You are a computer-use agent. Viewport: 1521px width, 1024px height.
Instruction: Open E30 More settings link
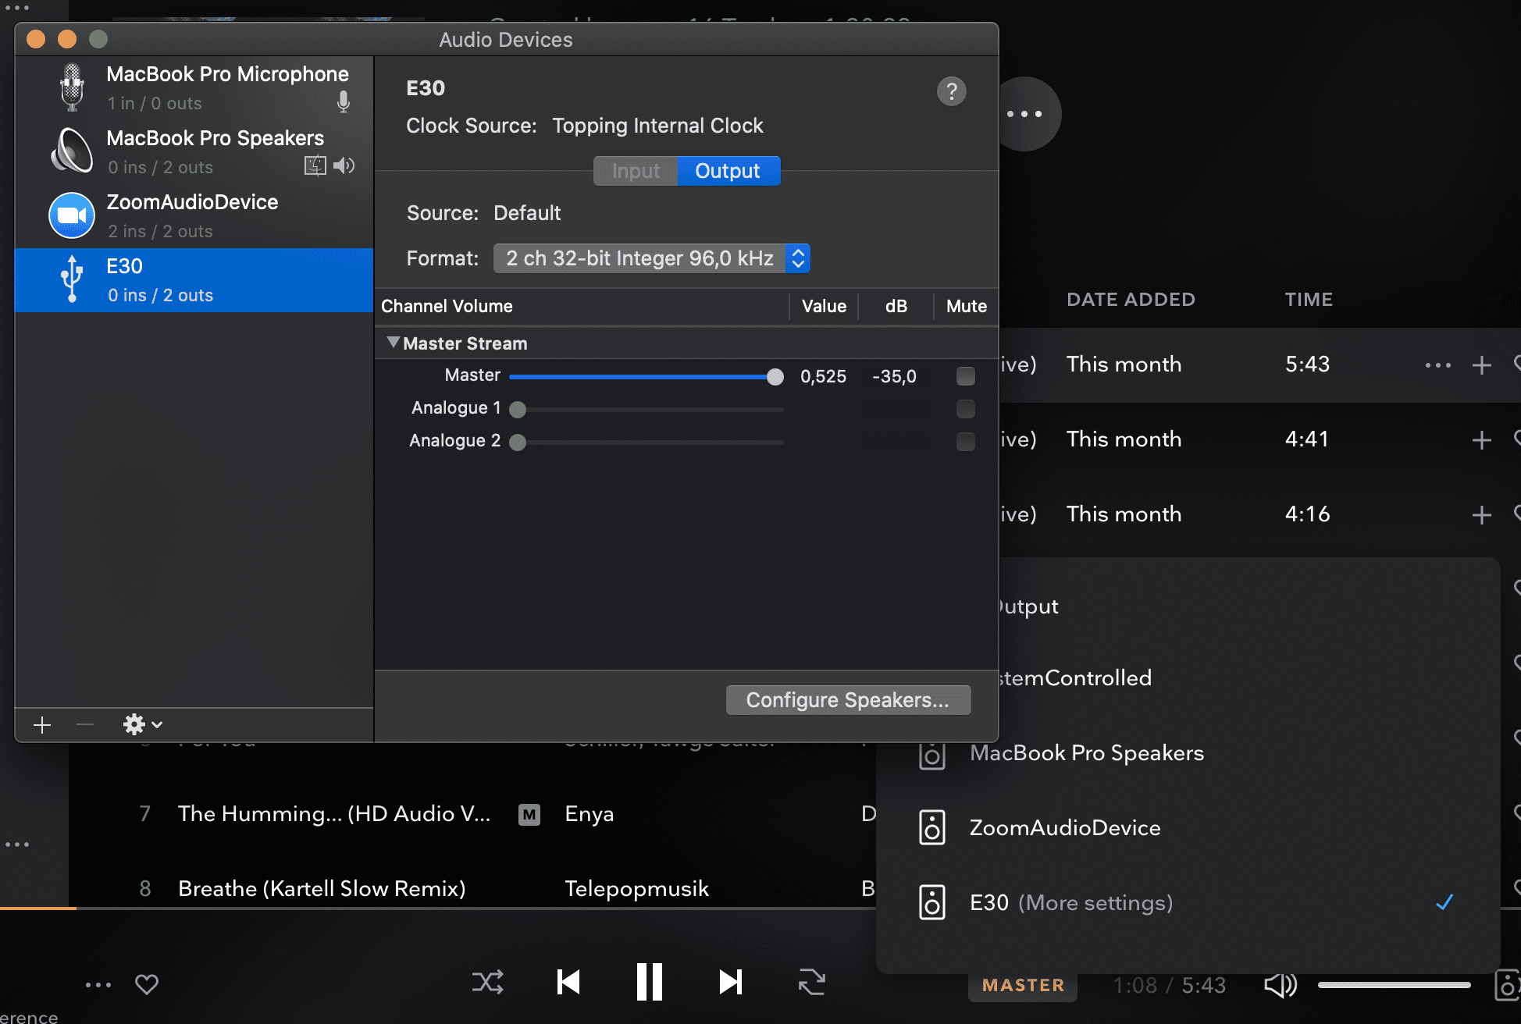(1095, 903)
